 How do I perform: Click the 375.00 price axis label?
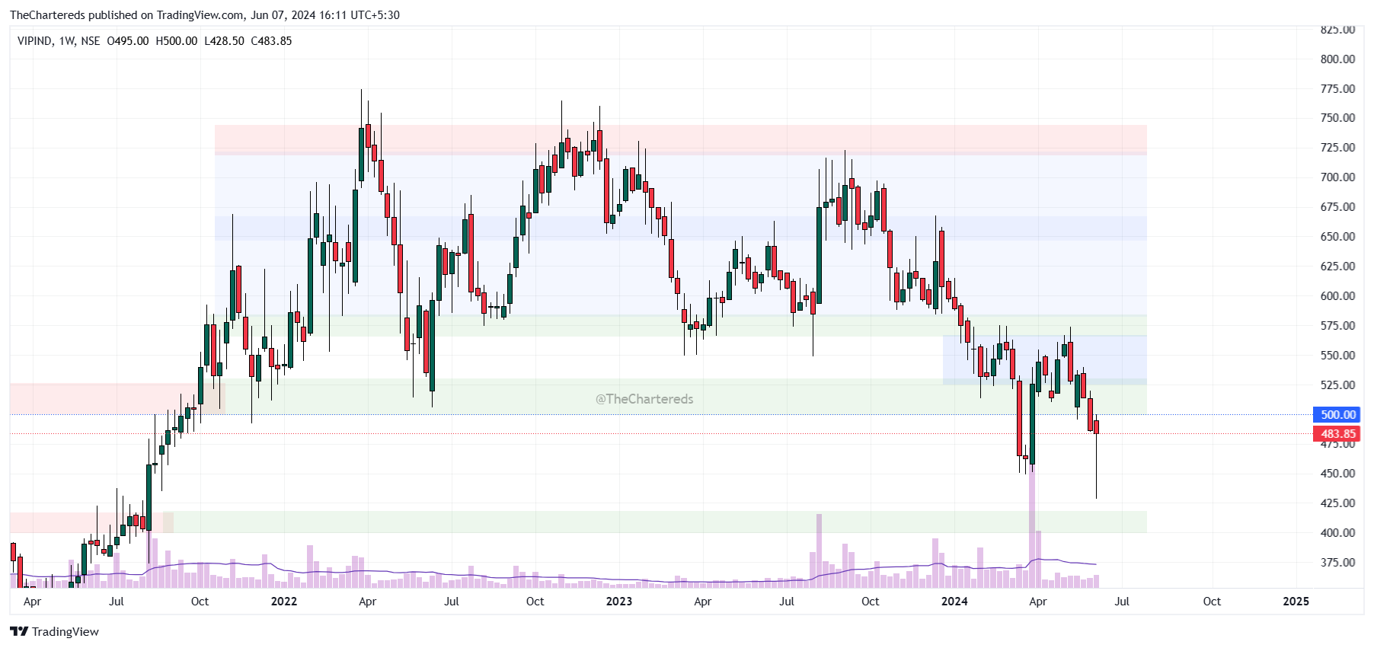point(1337,563)
